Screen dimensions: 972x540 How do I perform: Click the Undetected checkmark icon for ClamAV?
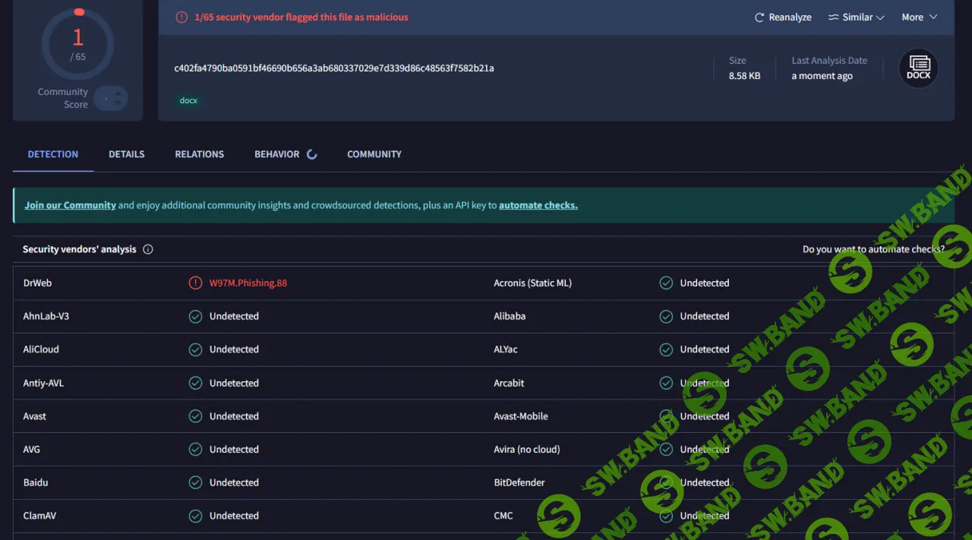(195, 516)
